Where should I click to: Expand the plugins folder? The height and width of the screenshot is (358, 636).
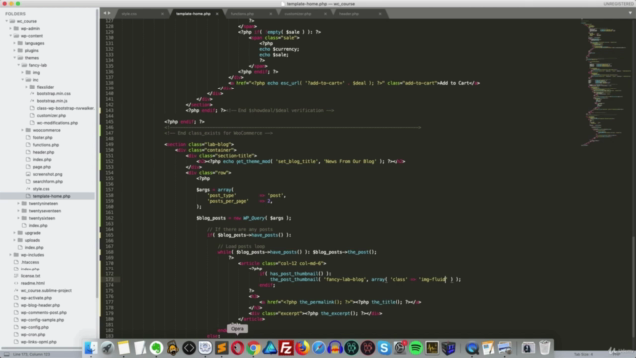pyautogui.click(x=15, y=51)
